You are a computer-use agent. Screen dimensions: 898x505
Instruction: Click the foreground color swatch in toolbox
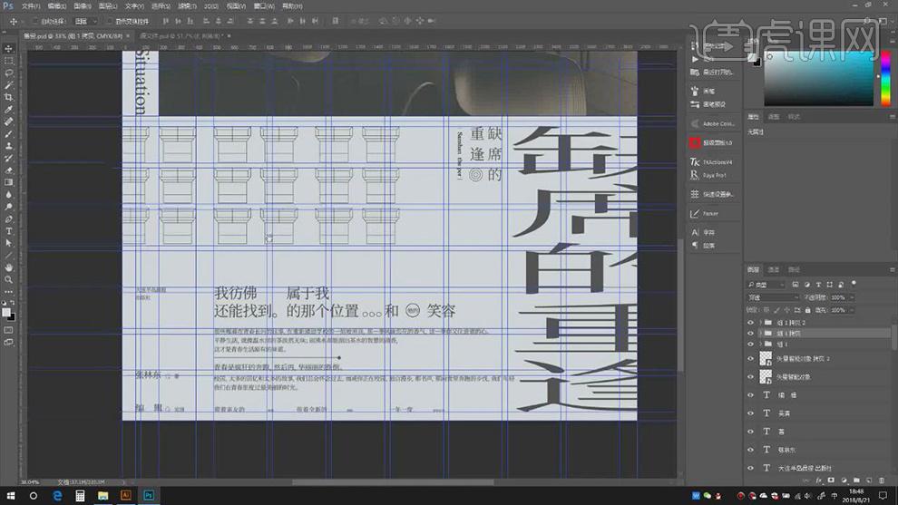5,312
